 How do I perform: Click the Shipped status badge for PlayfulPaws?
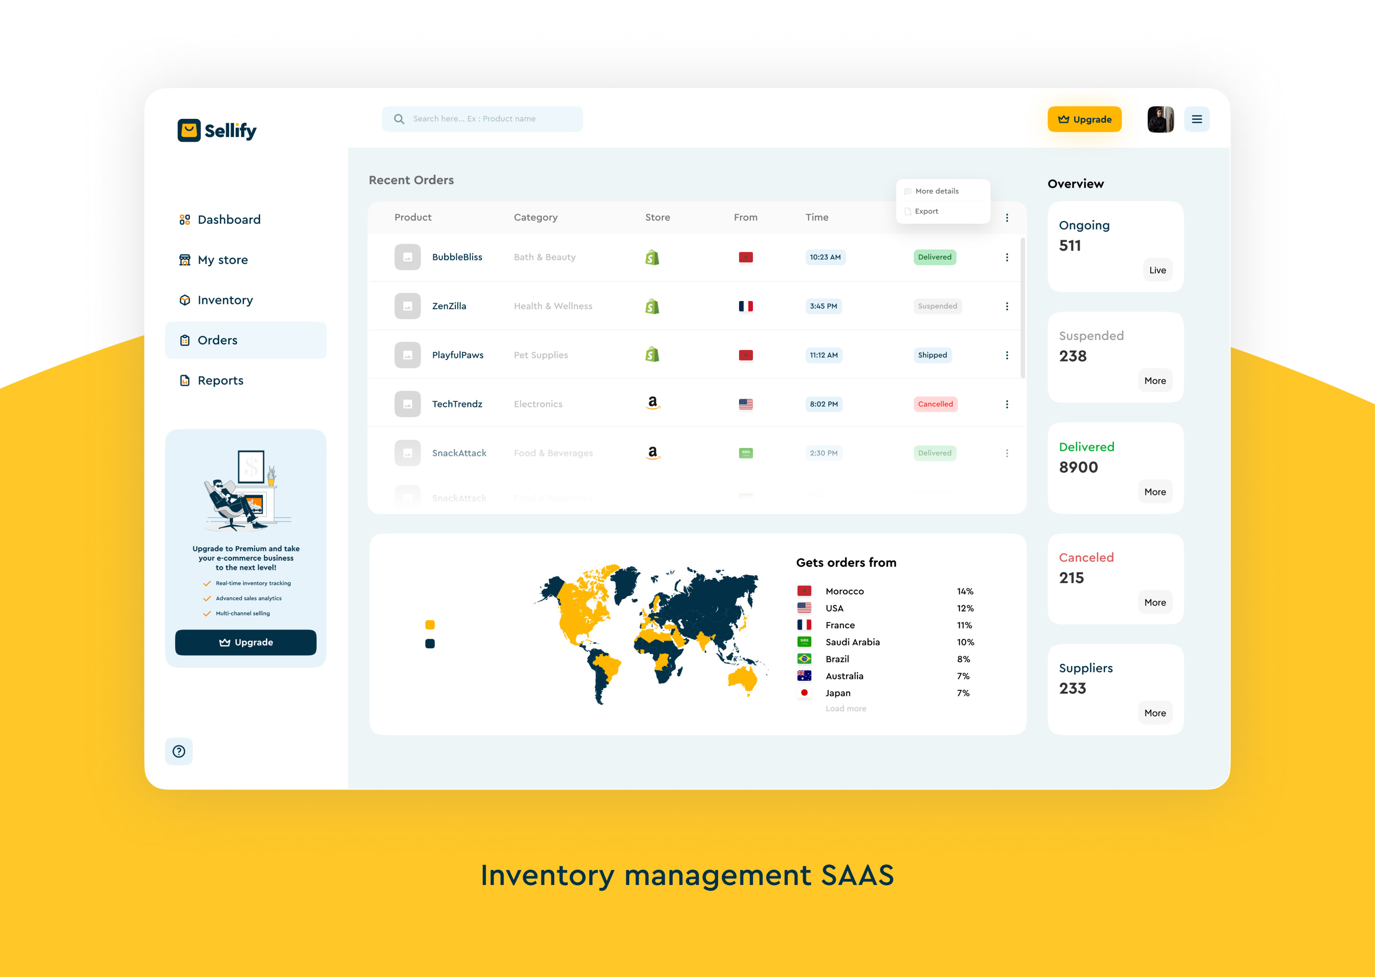[932, 355]
